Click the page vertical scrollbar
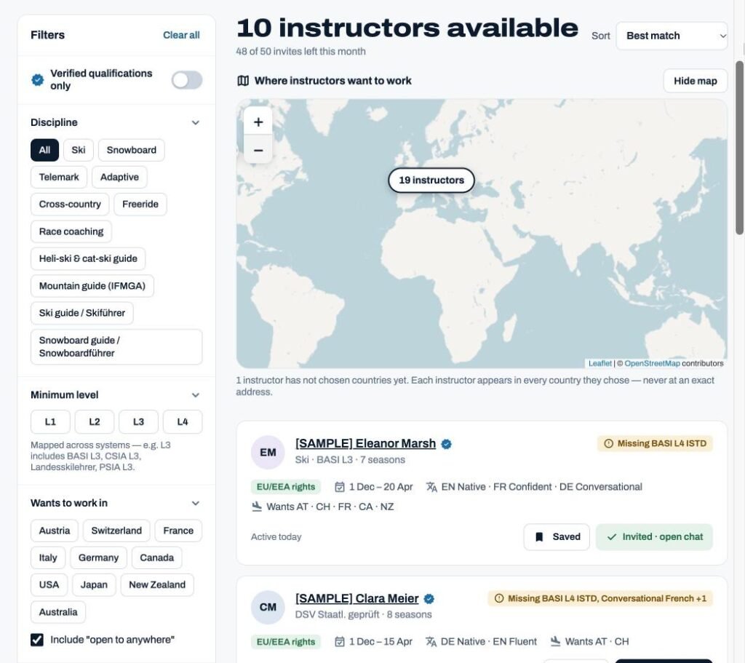This screenshot has height=663, width=745. click(739, 147)
